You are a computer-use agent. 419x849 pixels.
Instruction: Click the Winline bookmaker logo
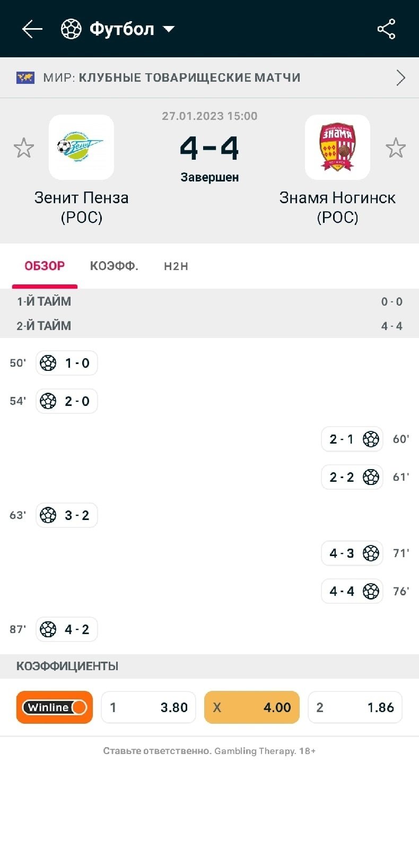click(55, 707)
